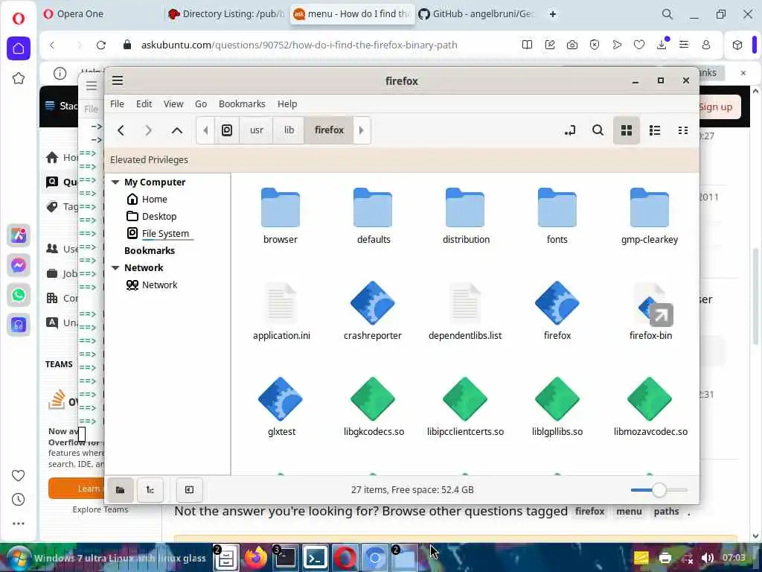Go back in file manager
The image size is (762, 572).
click(121, 130)
